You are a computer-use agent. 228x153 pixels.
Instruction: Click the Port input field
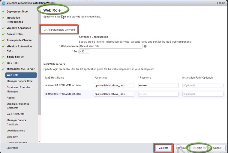click(x=84, y=51)
